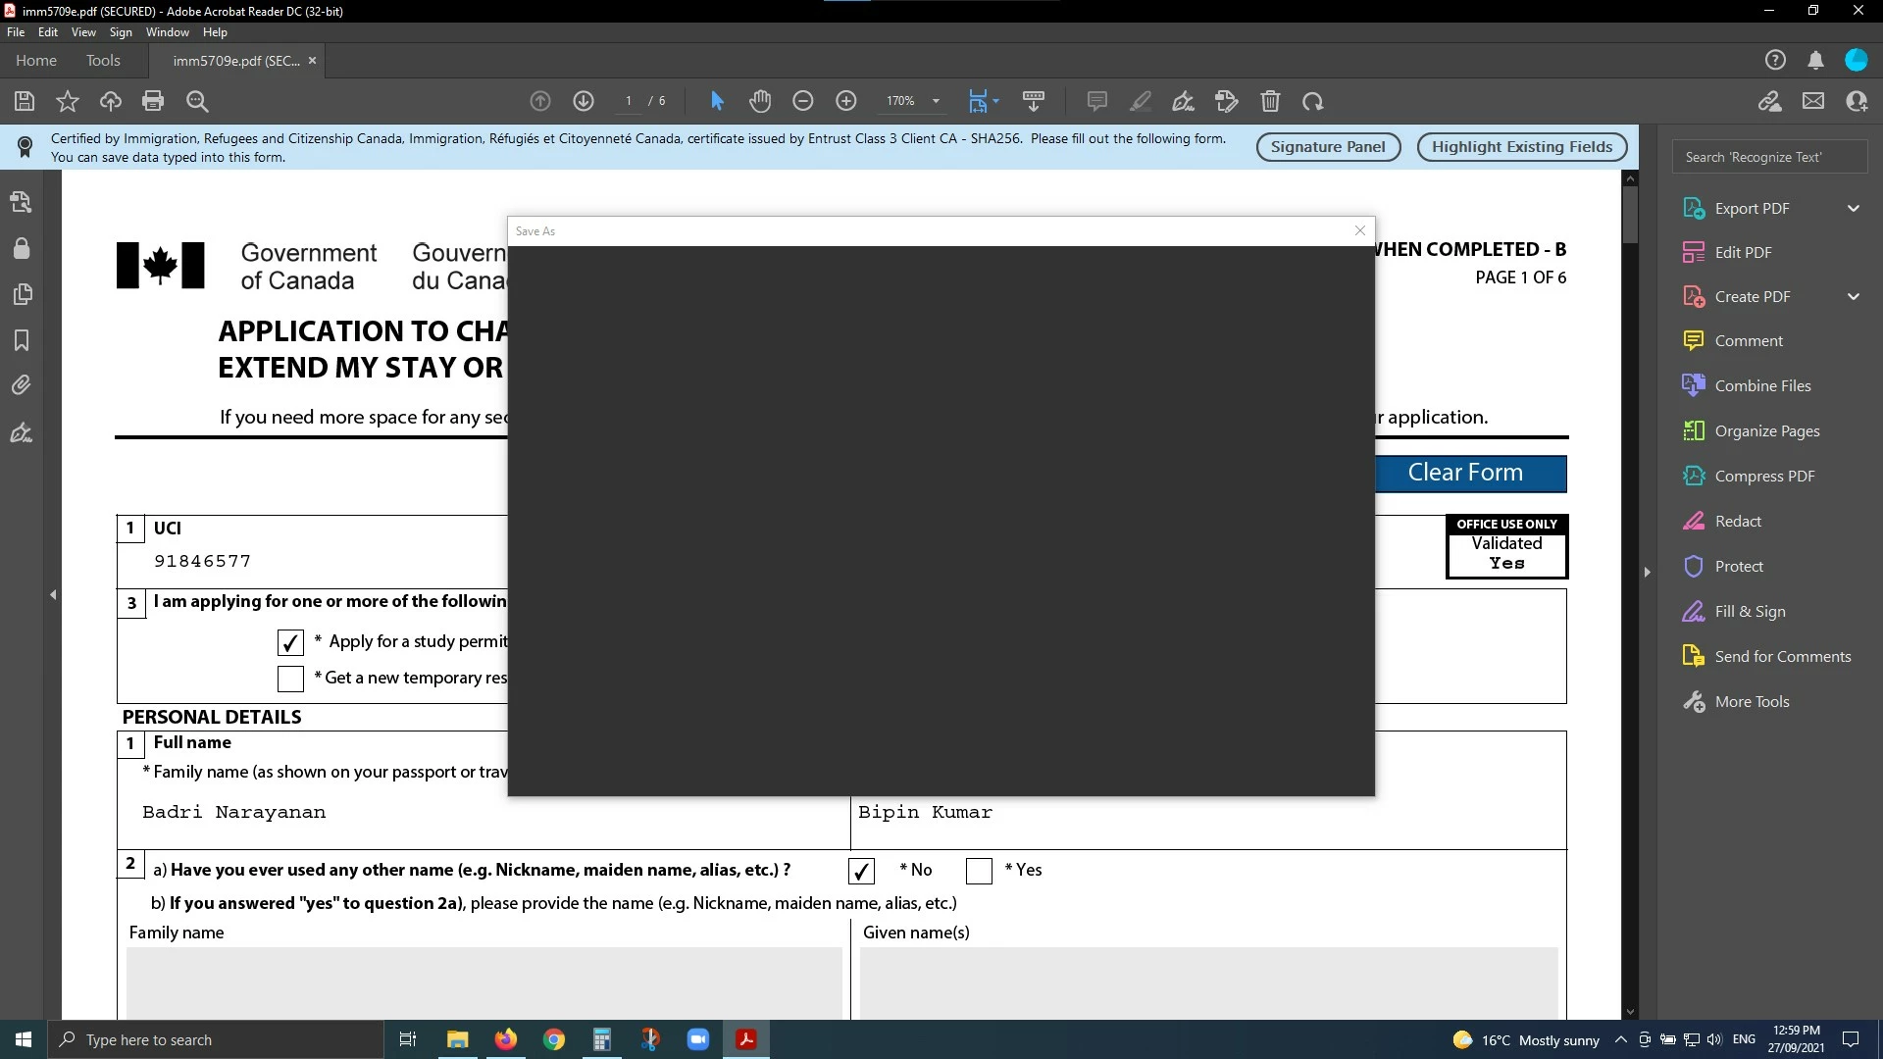Open the Attachments paperclip panel
The width and height of the screenshot is (1883, 1059).
tap(22, 385)
